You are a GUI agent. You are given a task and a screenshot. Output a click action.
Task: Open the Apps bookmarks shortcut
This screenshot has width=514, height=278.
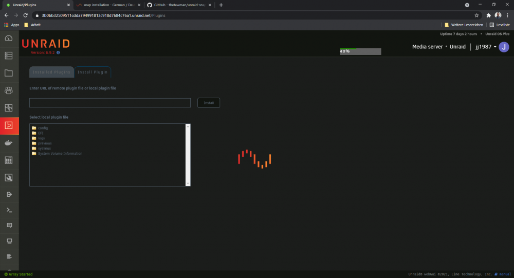(x=12, y=25)
